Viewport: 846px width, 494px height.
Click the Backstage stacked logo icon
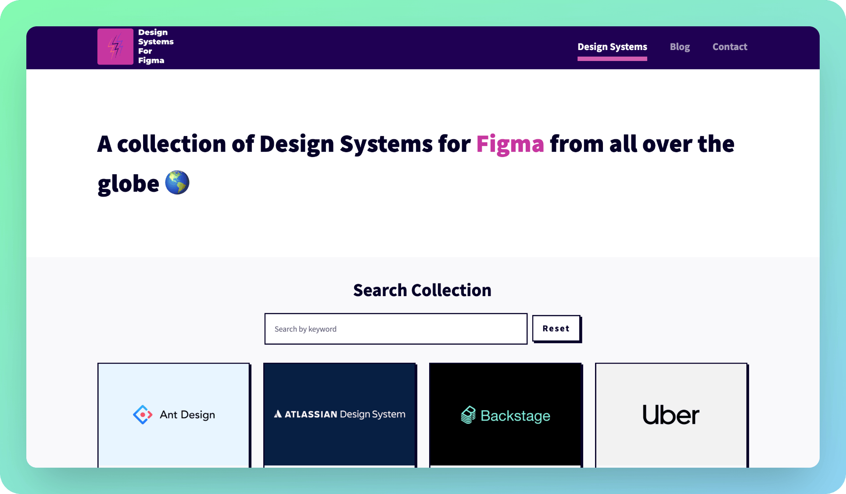pos(468,415)
